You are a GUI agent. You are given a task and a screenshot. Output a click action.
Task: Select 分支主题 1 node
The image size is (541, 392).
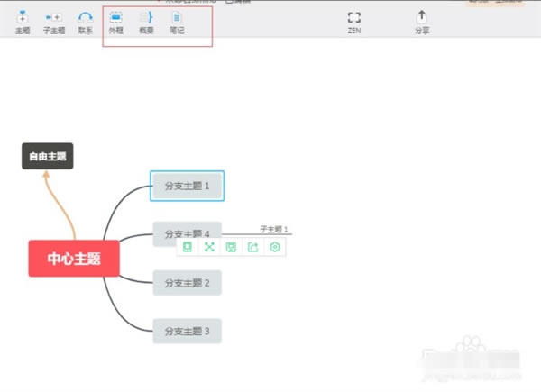click(x=187, y=186)
